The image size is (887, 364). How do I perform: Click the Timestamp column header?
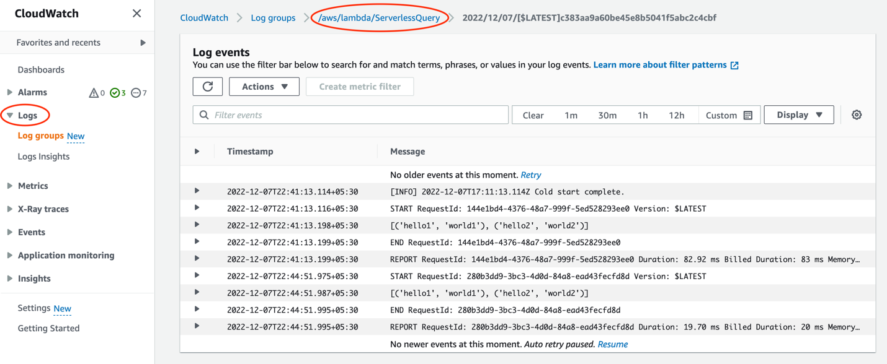pos(250,152)
